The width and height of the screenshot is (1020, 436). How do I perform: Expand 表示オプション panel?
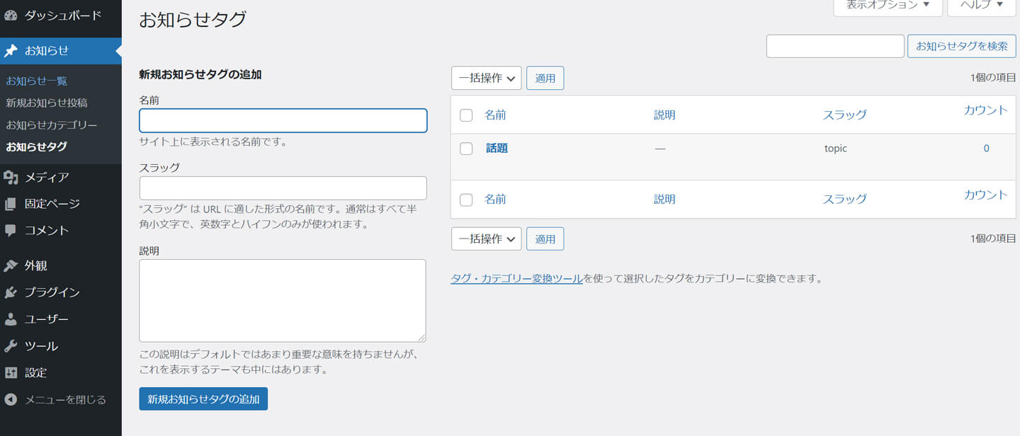(888, 6)
